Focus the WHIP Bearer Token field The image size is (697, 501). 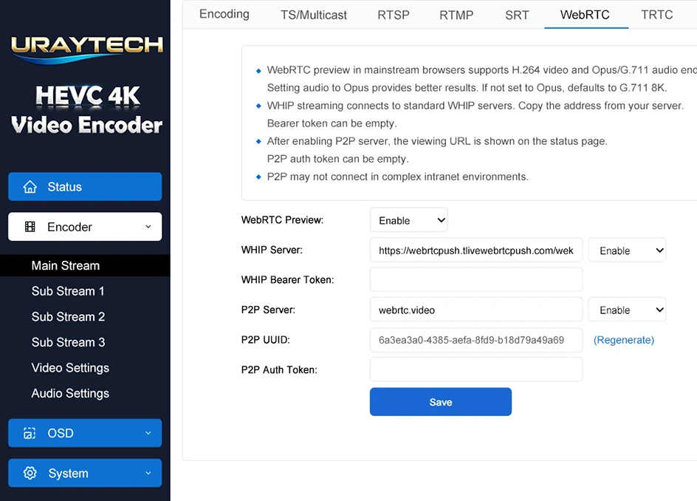click(x=476, y=280)
